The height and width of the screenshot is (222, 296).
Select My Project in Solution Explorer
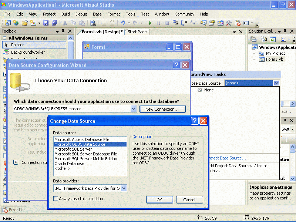pyautogui.click(x=275, y=53)
